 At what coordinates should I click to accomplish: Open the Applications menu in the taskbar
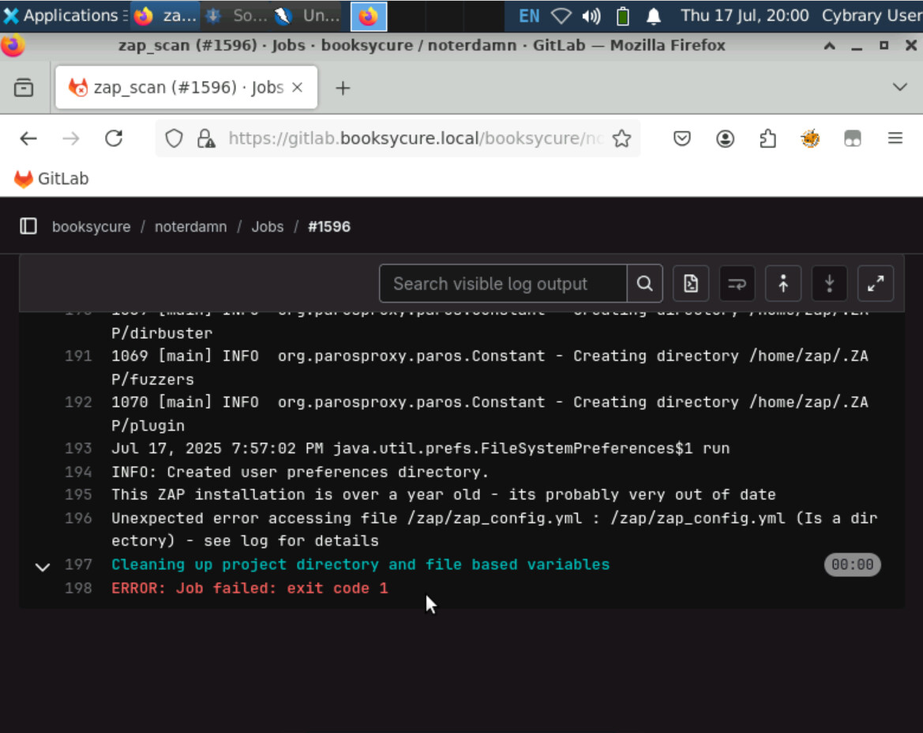click(x=62, y=16)
